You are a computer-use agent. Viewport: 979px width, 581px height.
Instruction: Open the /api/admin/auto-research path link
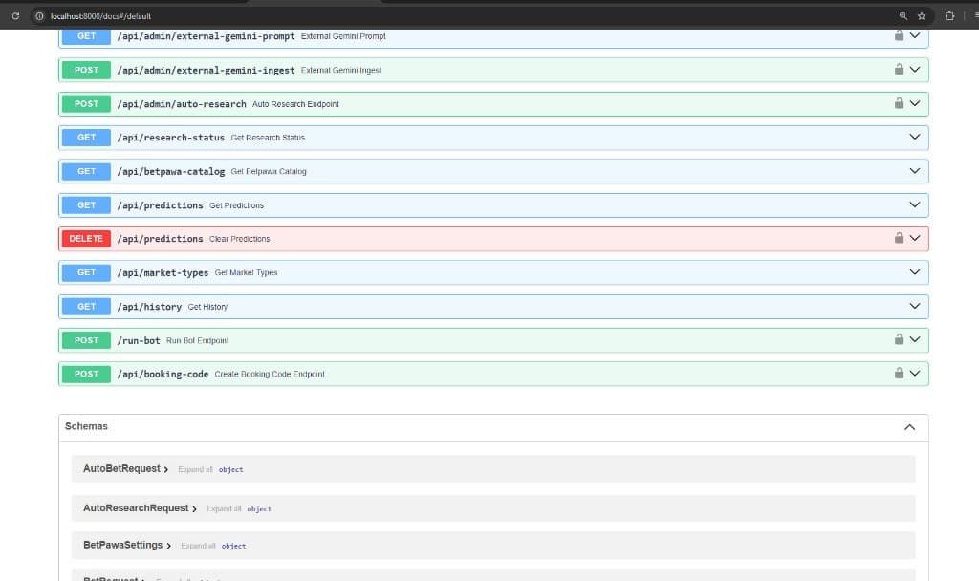pos(181,103)
